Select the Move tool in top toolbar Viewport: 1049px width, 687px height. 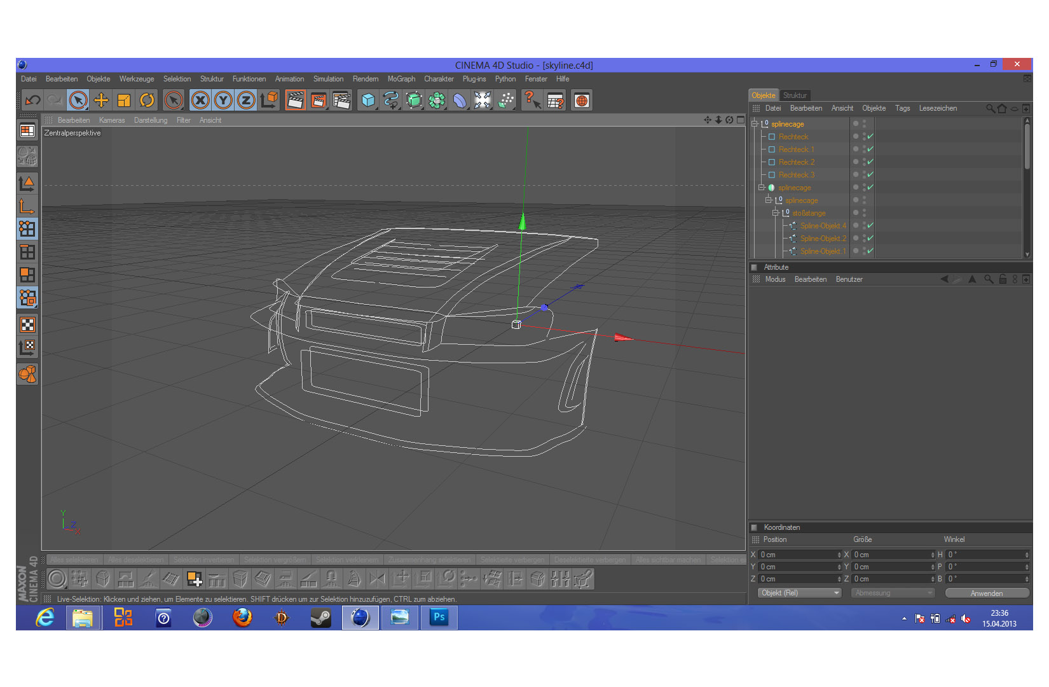click(101, 101)
